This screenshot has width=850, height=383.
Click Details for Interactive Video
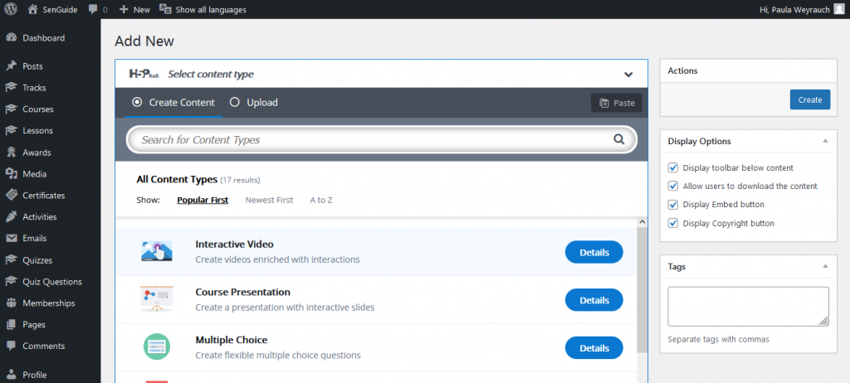click(594, 252)
